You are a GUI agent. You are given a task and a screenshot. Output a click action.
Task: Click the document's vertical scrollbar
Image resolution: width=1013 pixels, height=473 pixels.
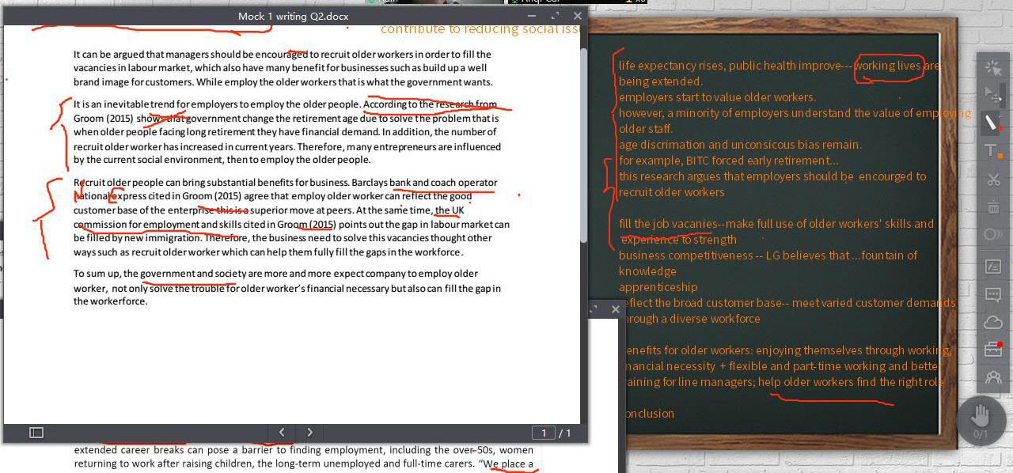(x=584, y=158)
